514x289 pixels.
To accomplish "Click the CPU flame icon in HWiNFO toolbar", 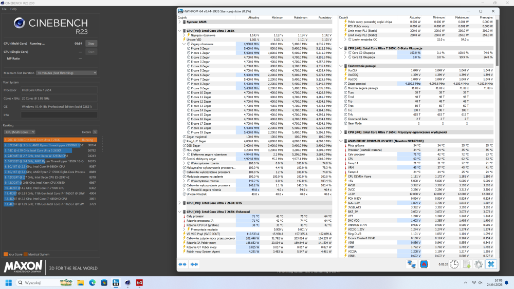I will [x=424, y=264].
